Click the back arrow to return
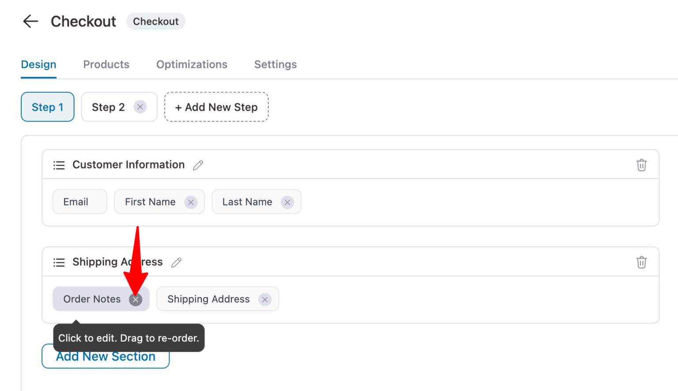Viewport: 678px width, 391px height. pos(30,21)
